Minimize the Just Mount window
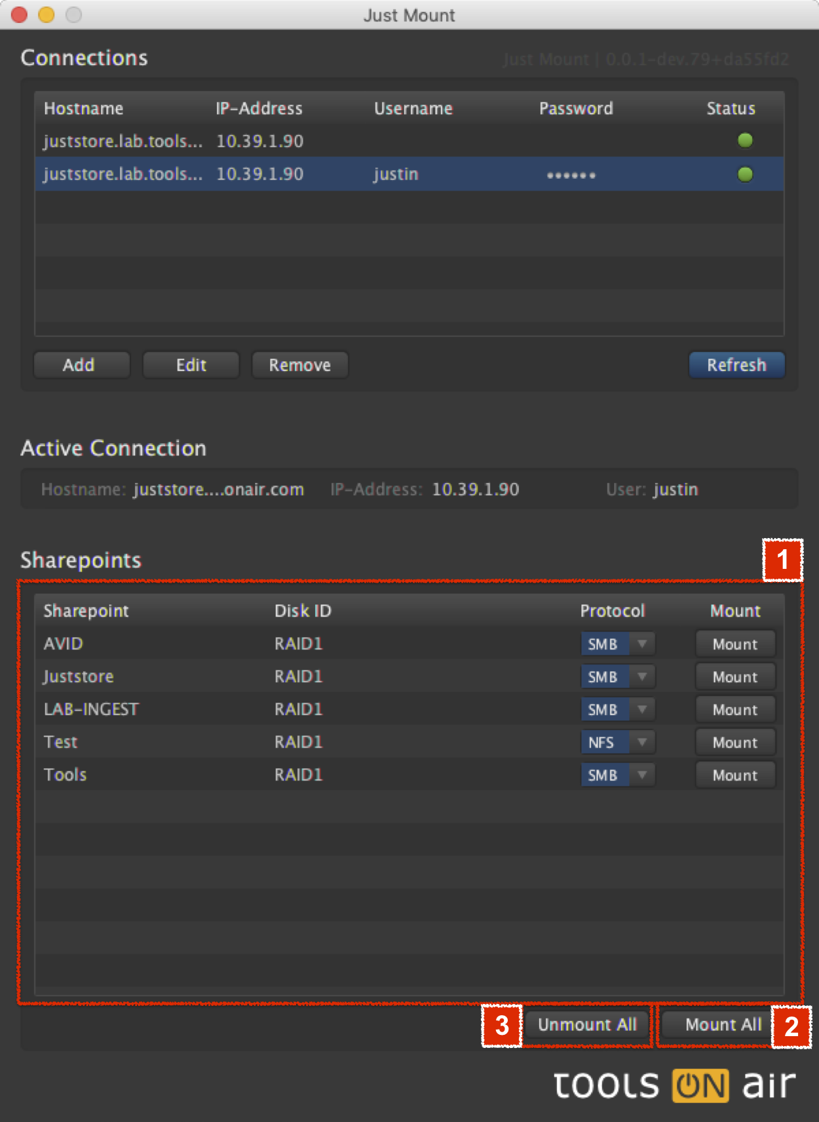Image resolution: width=819 pixels, height=1122 pixels. tap(47, 14)
